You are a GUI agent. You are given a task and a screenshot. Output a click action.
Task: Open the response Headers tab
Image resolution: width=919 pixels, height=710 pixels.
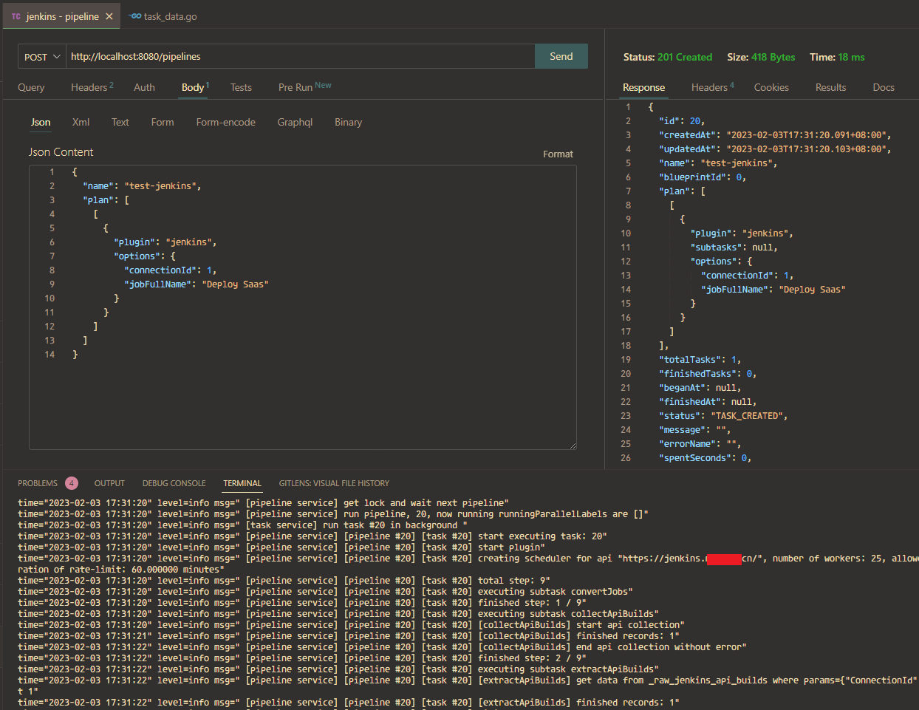(x=712, y=87)
